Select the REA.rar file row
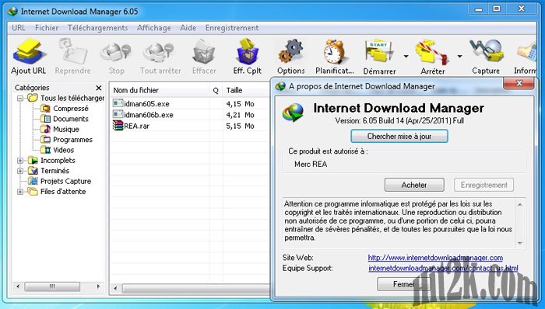Screen dimensions: 545x309 pos(190,126)
